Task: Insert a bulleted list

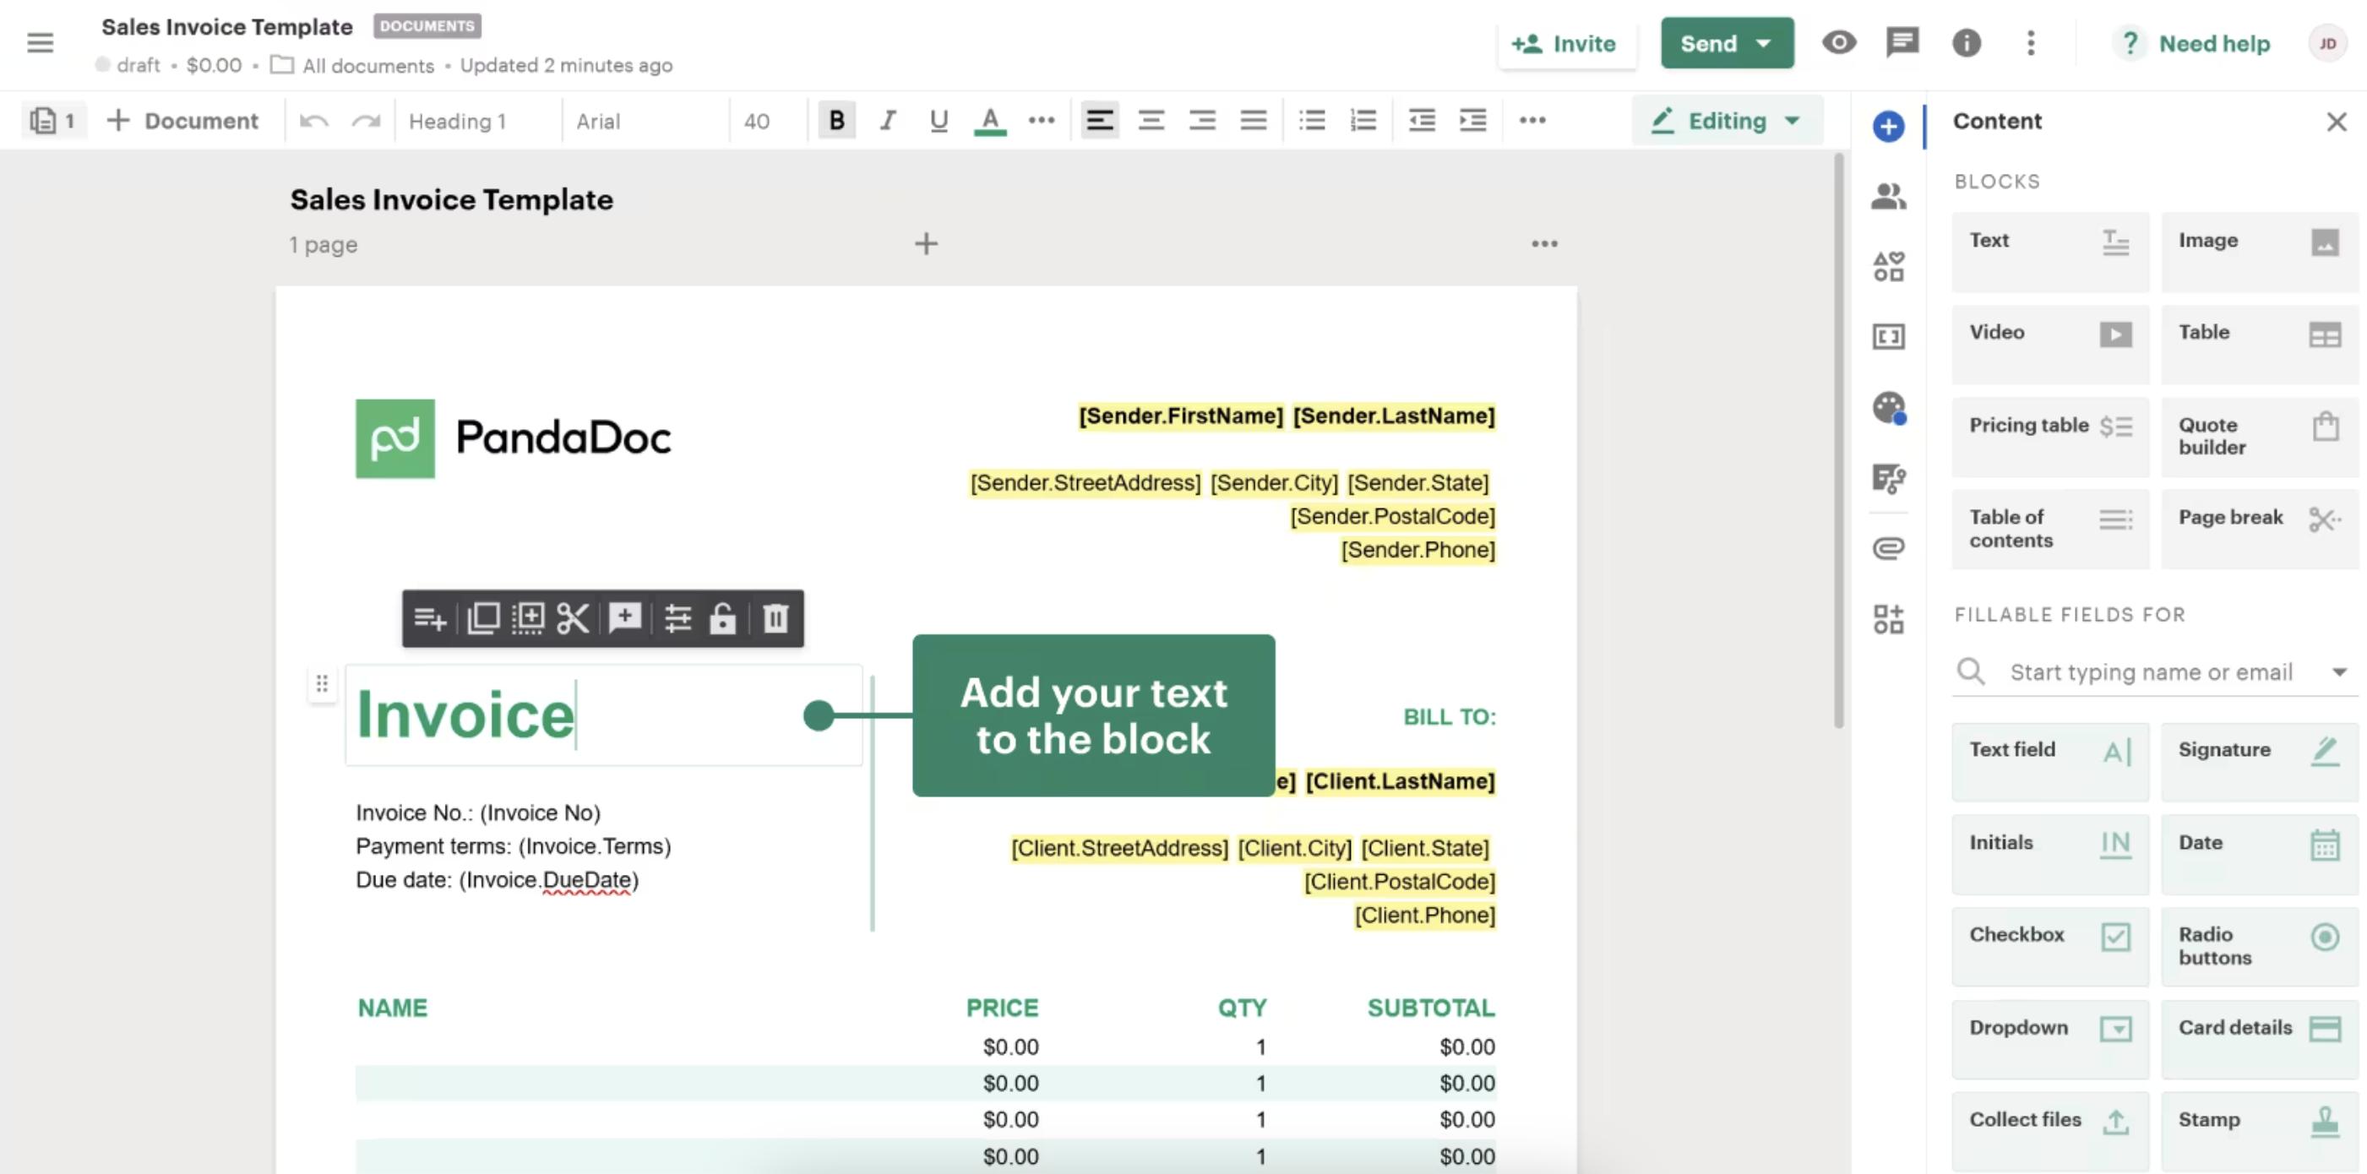Action: 1311,120
